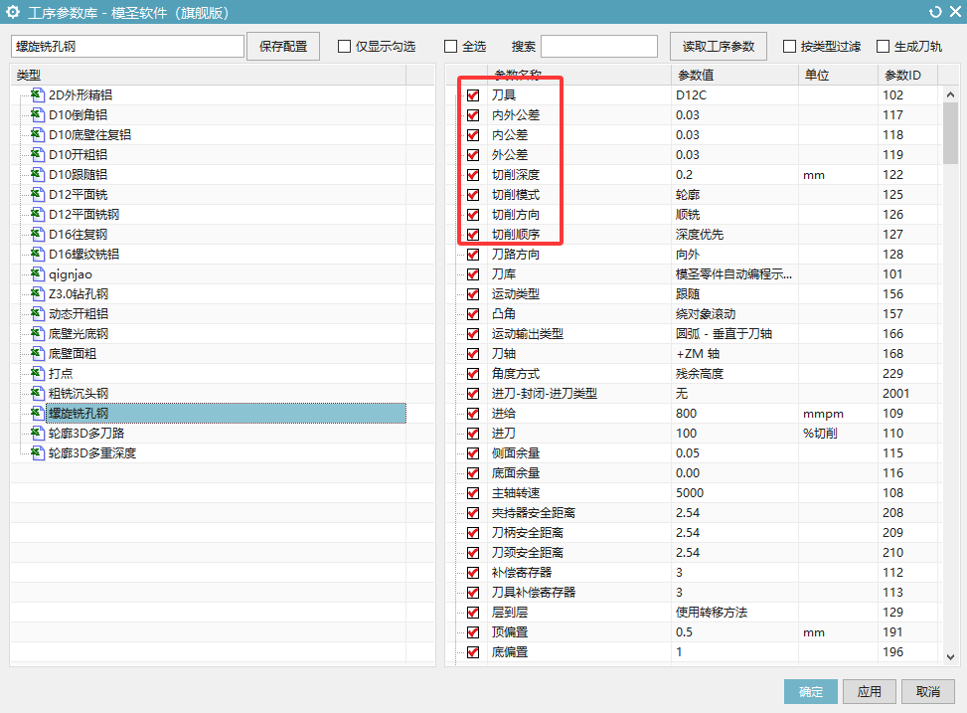
Task: Enable the 按类型过滤 checkbox
Action: pyautogui.click(x=789, y=47)
